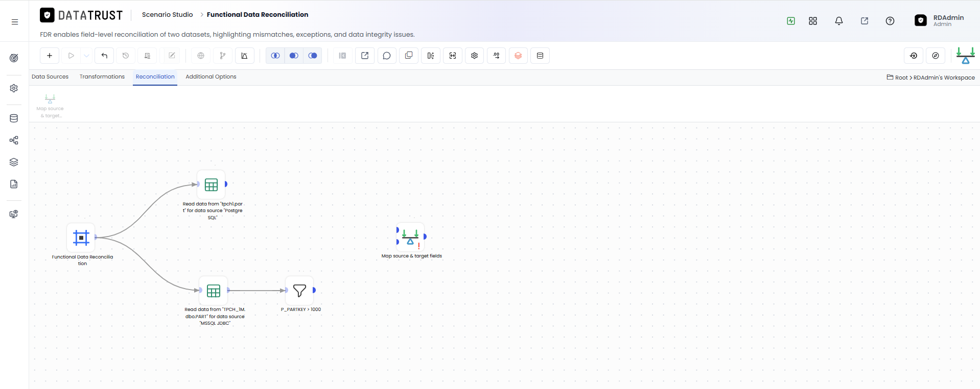Image resolution: width=980 pixels, height=389 pixels.
Task: Switch to the Transformations tab
Action: pos(102,77)
